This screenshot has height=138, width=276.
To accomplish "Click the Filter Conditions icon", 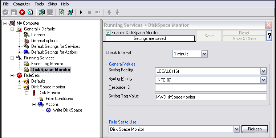I will pos(41,99).
